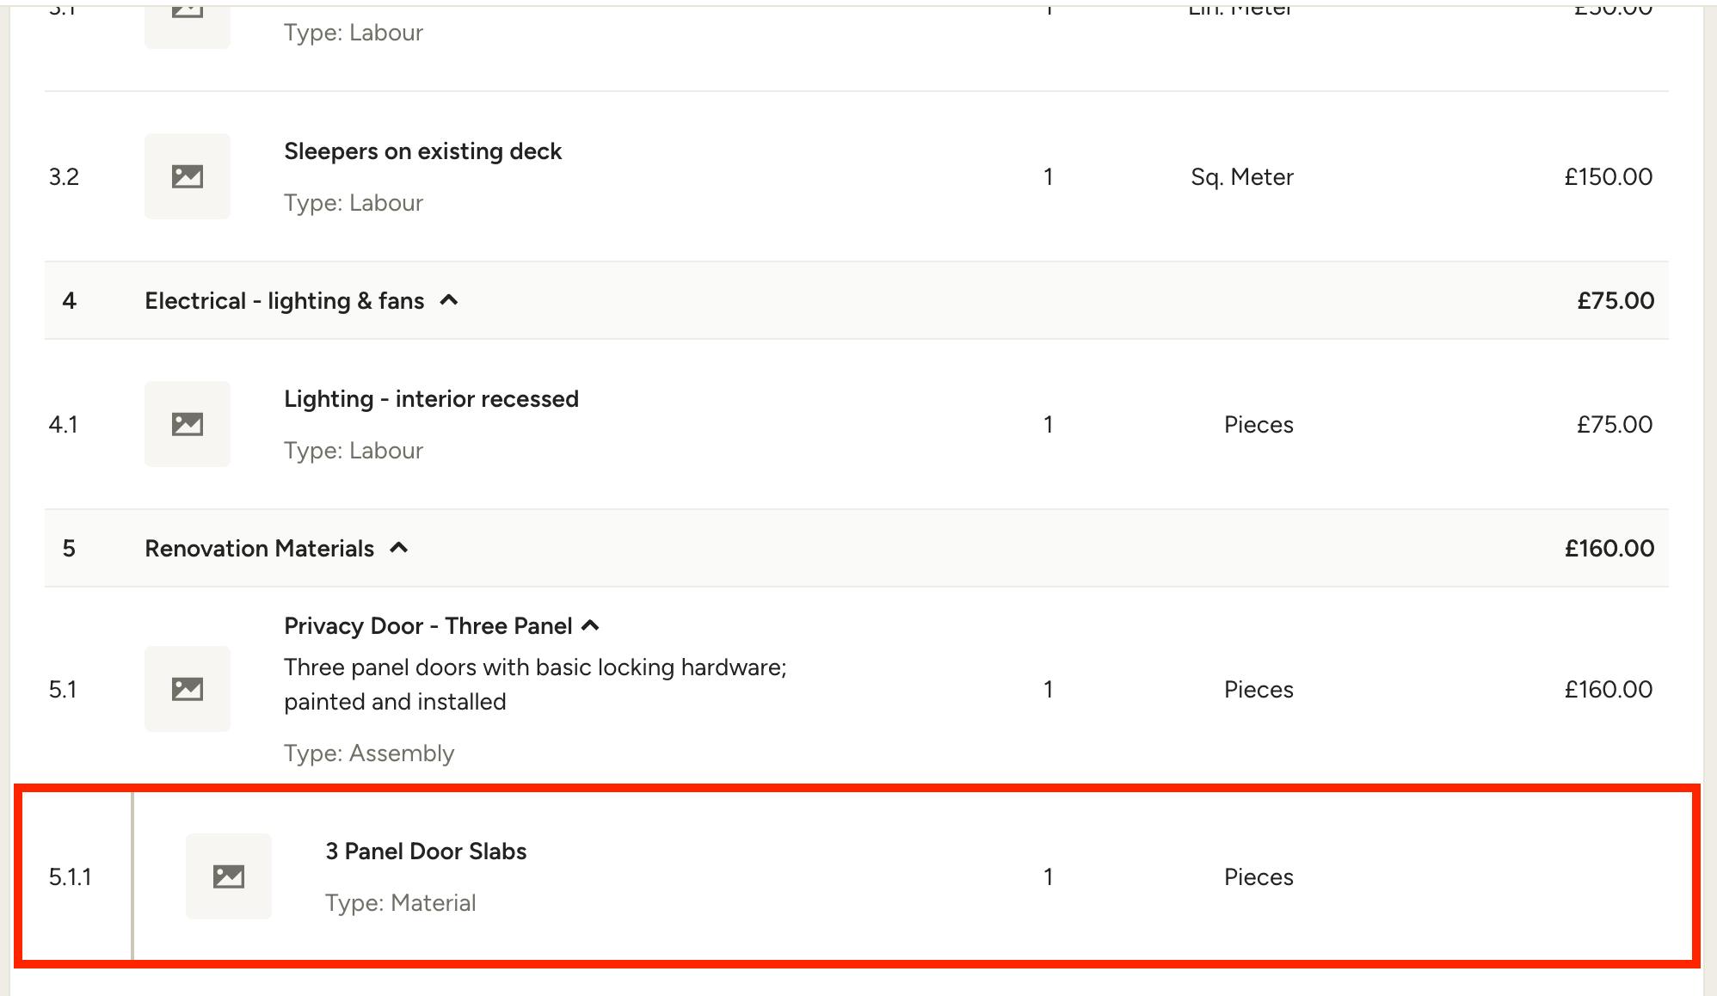Open the Sleepers on existing deck item
Image resolution: width=1717 pixels, height=996 pixels.
pyautogui.click(x=422, y=151)
